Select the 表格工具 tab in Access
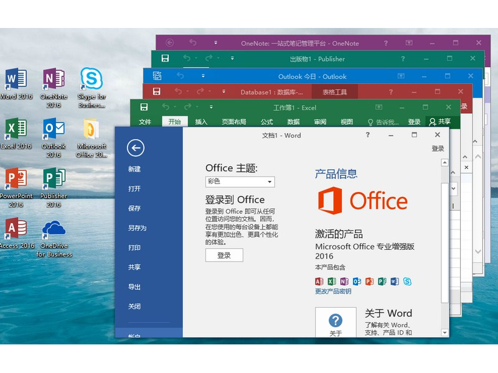498x373 pixels. (x=335, y=92)
